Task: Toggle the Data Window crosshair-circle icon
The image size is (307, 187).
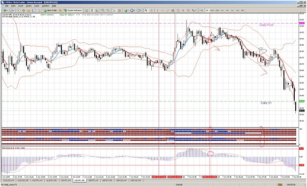Action: point(23,10)
